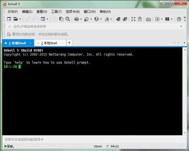Image resolution: width=189 pixels, height=151 pixels.
Task: Expand the address bar history dropdown
Action: click(x=181, y=26)
